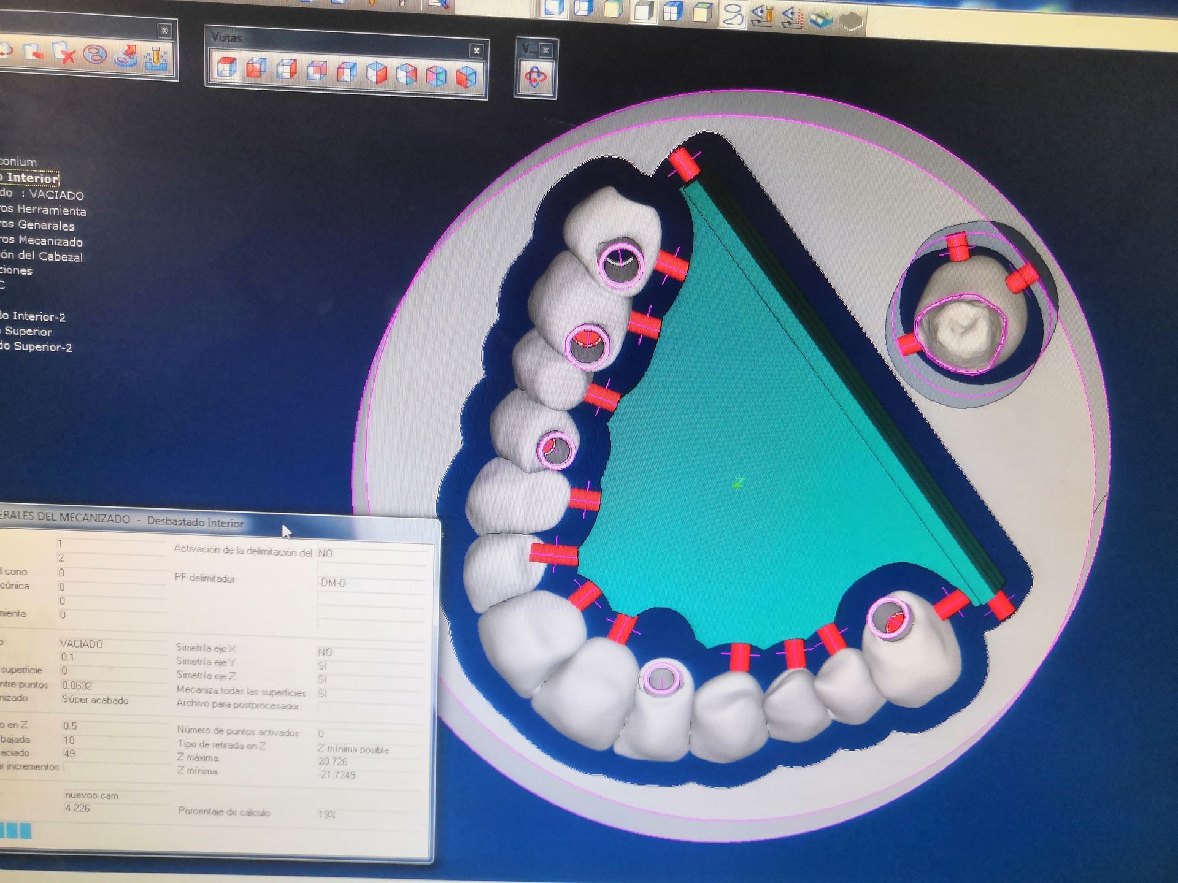1178x883 pixels.
Task: Select the Desbastado Interior-2 tree entry
Action: pos(33,316)
